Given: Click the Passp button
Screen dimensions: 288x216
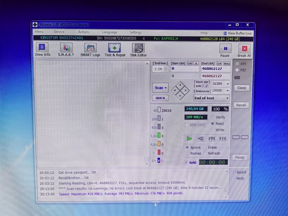Looking at the screenshot, I should click(240, 157).
